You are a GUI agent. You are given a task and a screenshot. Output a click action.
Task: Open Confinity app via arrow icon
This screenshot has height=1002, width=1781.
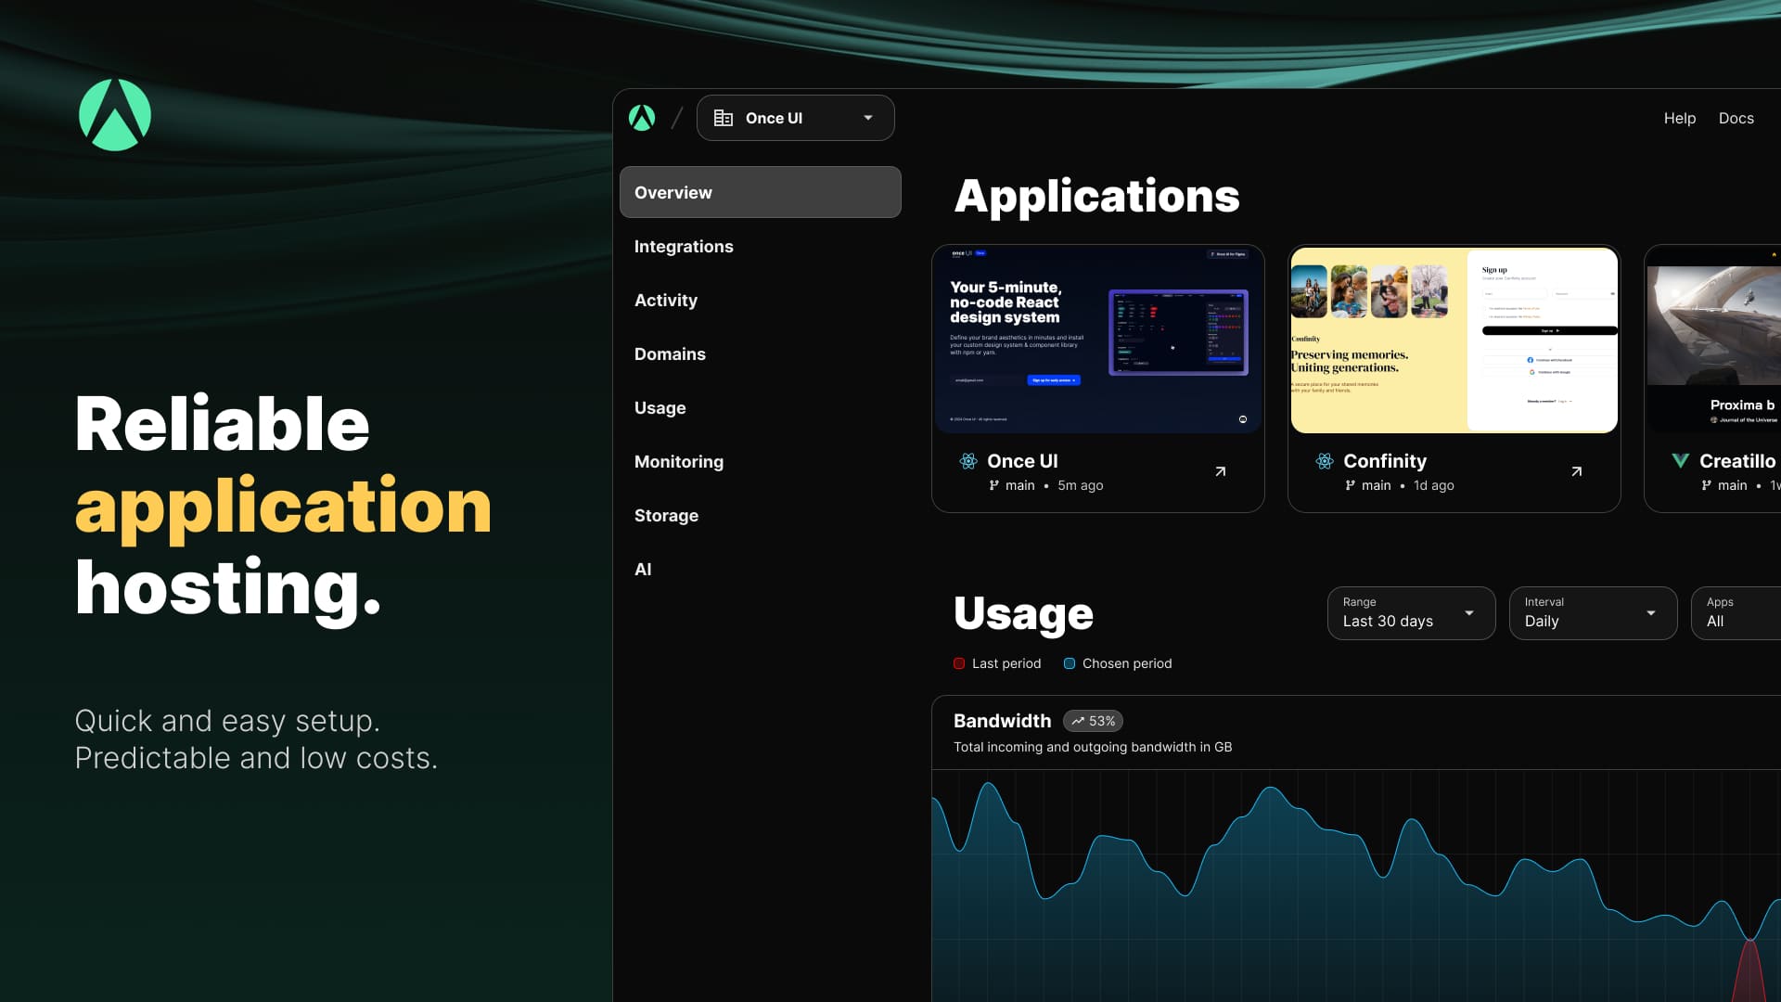[x=1576, y=471]
